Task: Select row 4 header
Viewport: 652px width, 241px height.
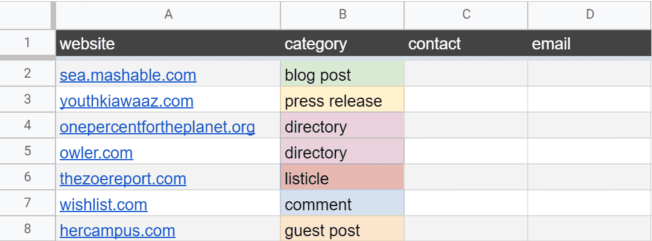Action: coord(27,127)
